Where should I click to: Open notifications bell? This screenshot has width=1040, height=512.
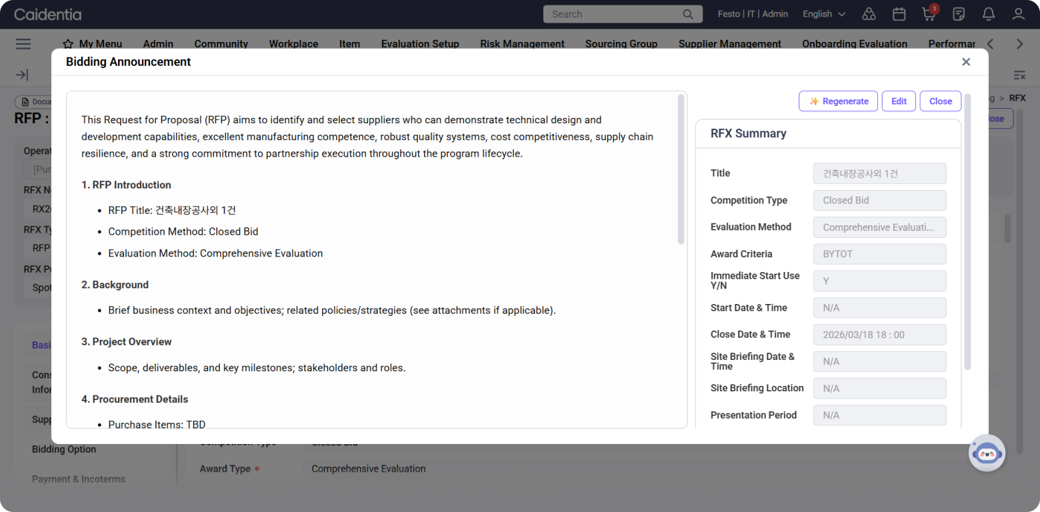pos(989,14)
